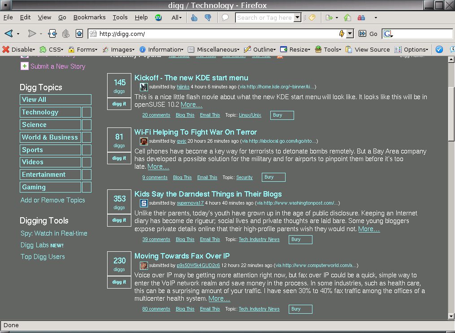Image resolution: width=455 pixels, height=333 pixels.
Task: Open the Search or Tag dropdown arrow
Action: point(298,18)
